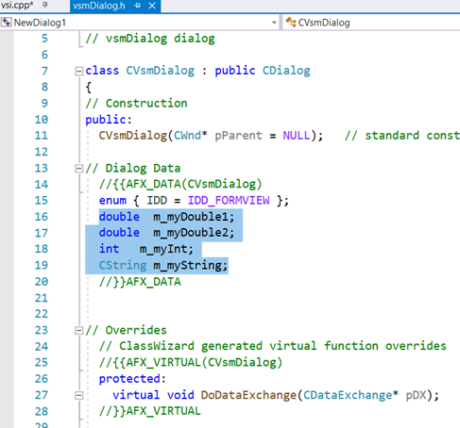This screenshot has width=460, height=428.
Task: Close the vsmDialog.h tab
Action: click(x=152, y=6)
